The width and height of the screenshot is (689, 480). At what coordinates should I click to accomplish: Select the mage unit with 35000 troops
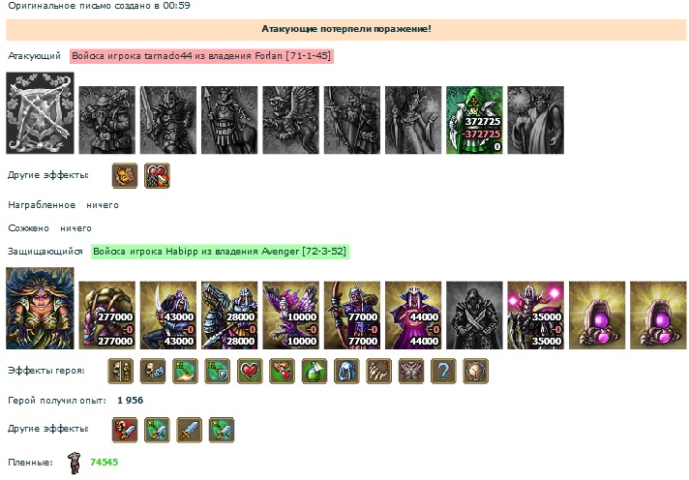coord(536,315)
